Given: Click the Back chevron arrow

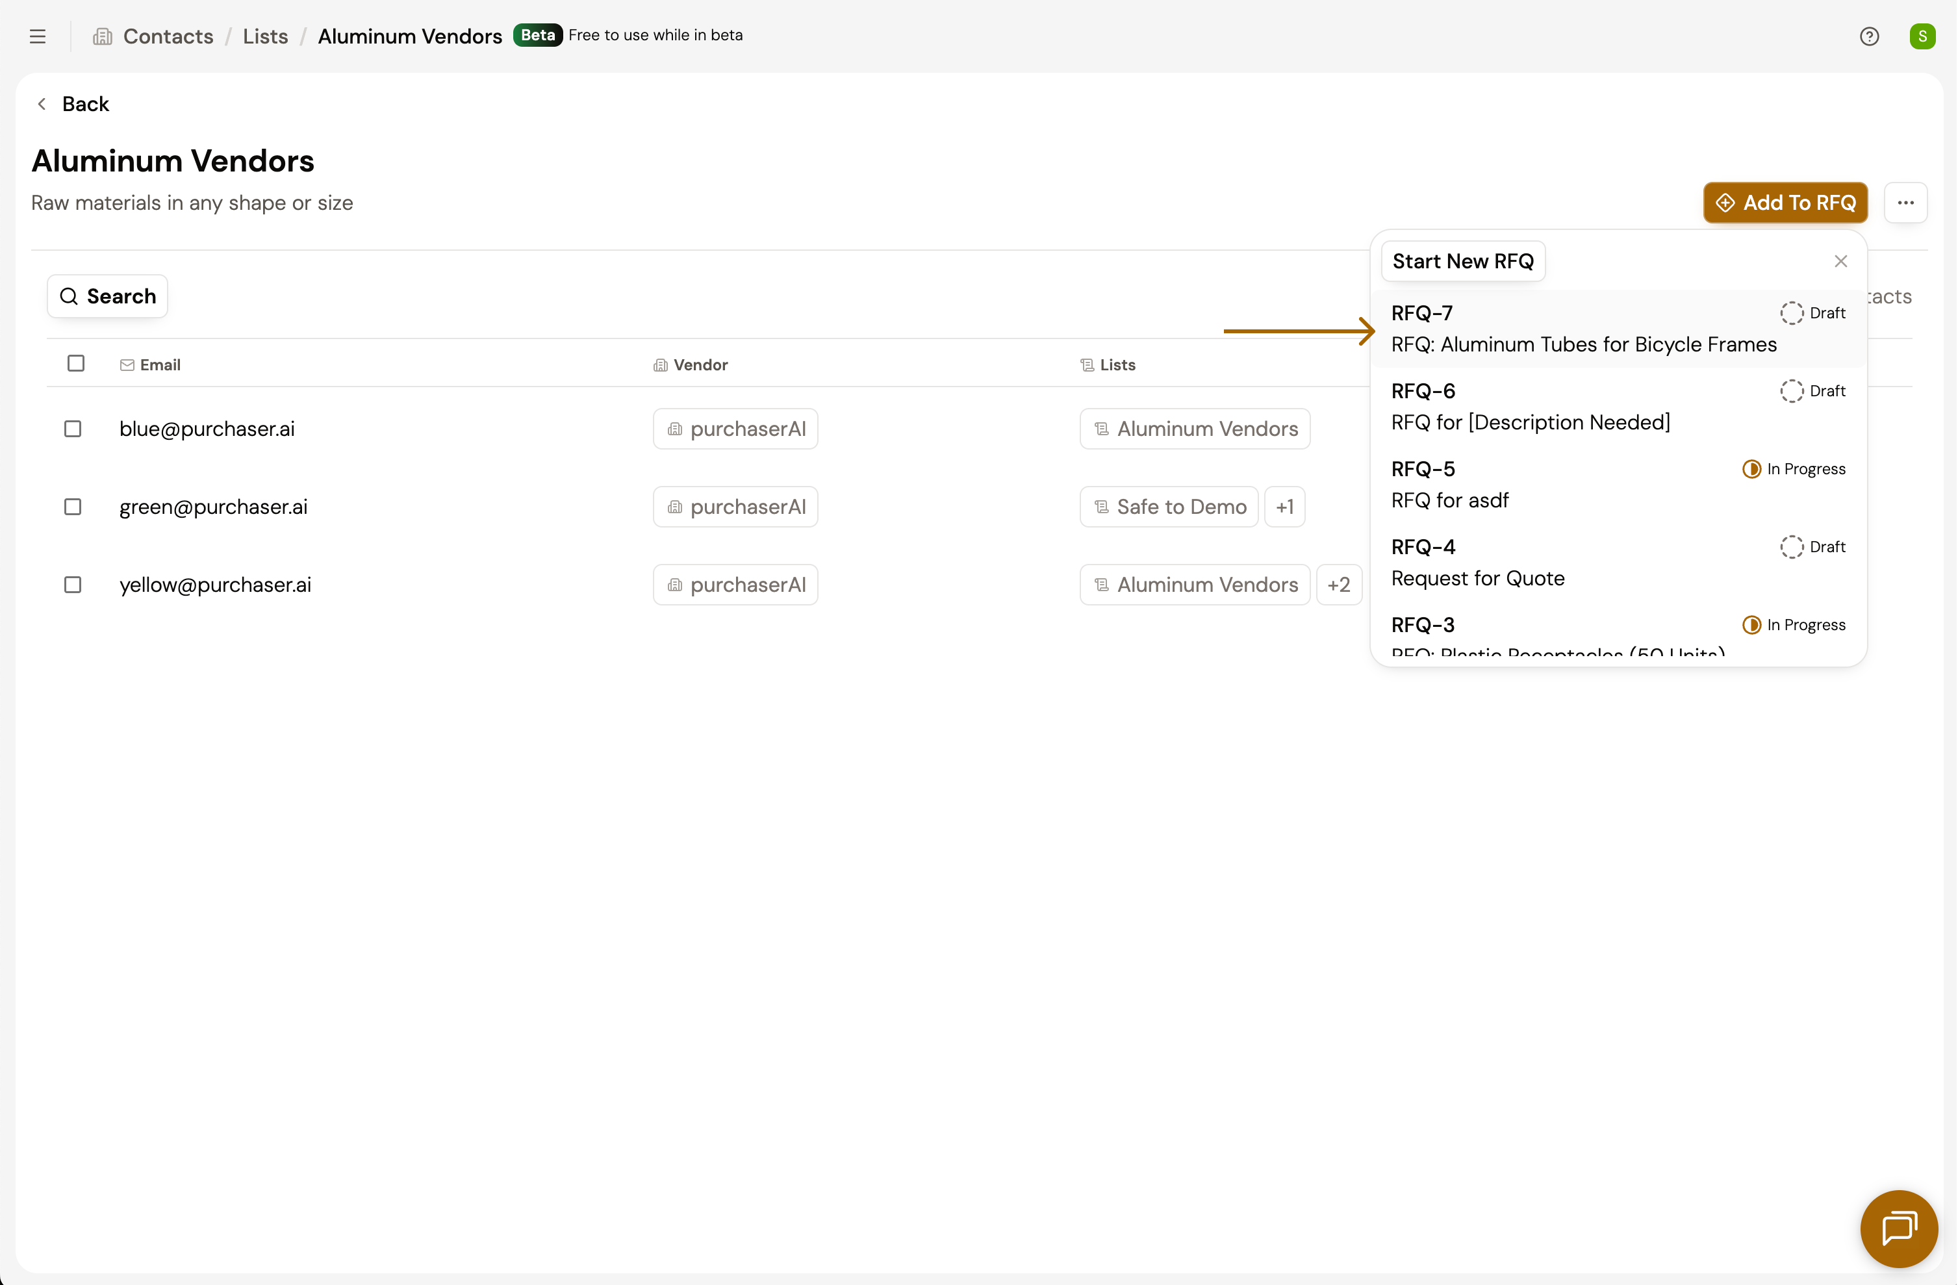Looking at the screenshot, I should (42, 104).
